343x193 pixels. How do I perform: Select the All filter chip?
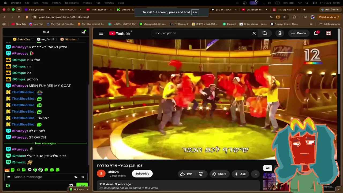coord(268,168)
